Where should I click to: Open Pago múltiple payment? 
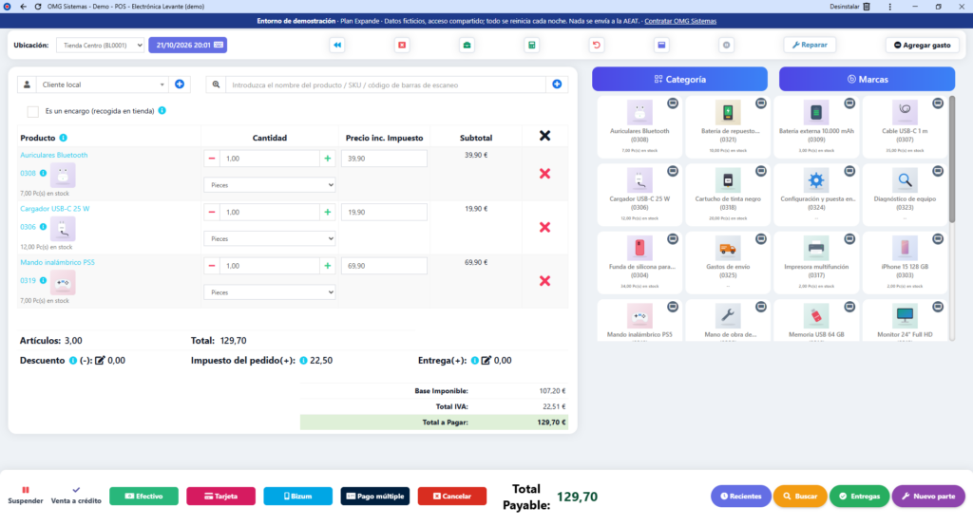[374, 497]
